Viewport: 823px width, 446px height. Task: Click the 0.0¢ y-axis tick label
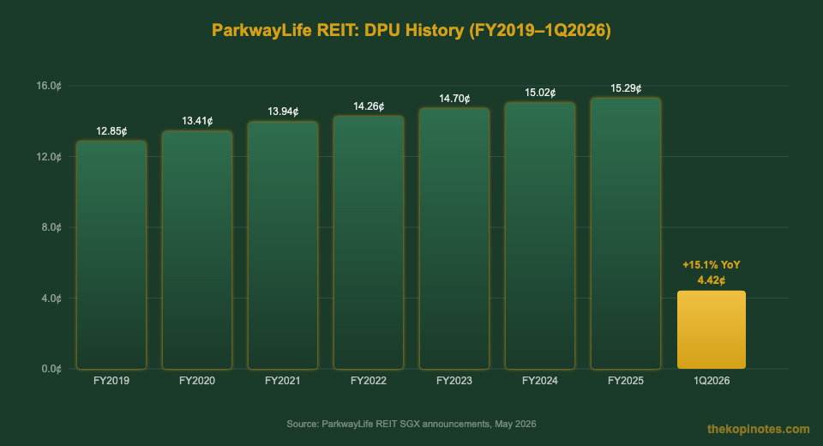(x=51, y=369)
